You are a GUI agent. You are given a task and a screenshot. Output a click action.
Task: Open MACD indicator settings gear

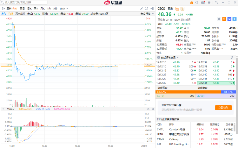pos(153,109)
